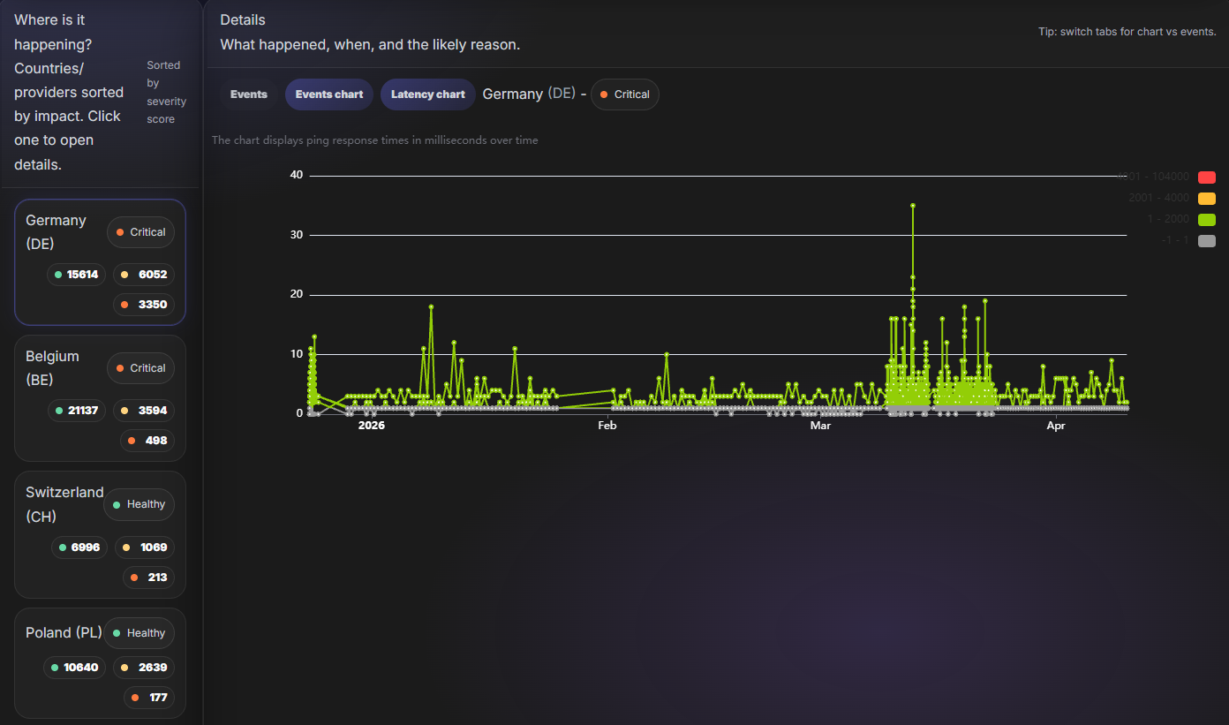Image resolution: width=1229 pixels, height=725 pixels.
Task: Click Germany's yellow count 6052
Action: (x=144, y=275)
